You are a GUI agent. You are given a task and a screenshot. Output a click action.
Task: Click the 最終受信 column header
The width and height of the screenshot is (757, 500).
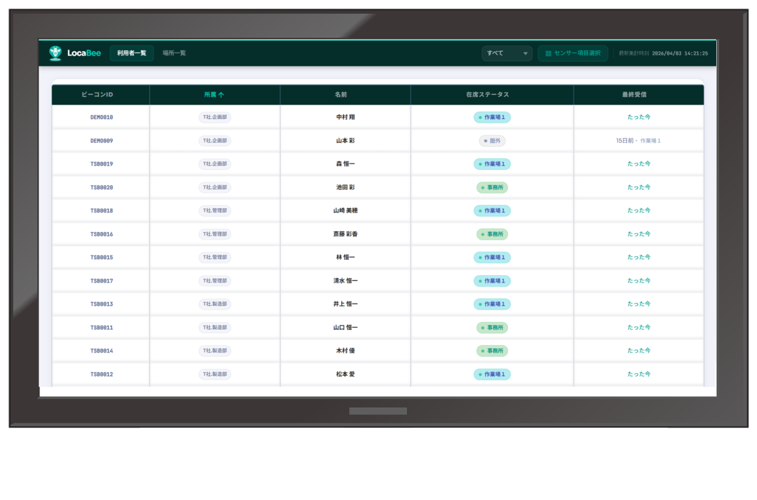pos(638,95)
